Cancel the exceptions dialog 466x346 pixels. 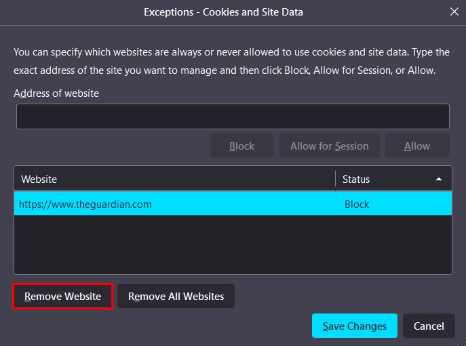click(x=429, y=326)
